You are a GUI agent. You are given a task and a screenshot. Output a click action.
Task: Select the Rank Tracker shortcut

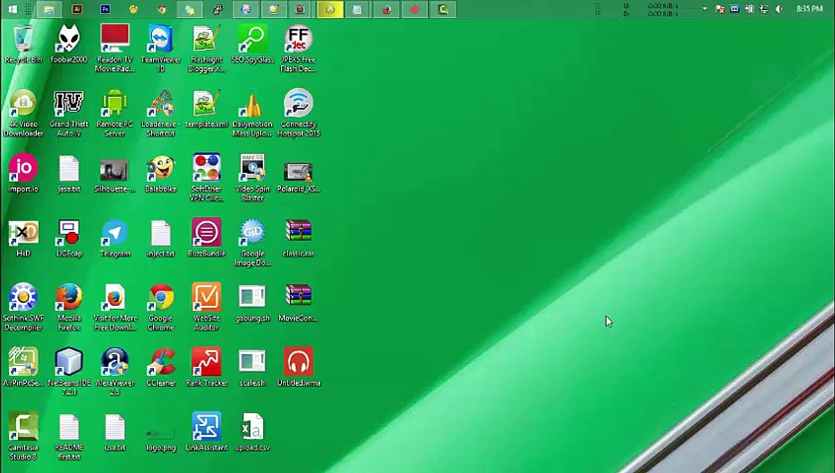click(x=207, y=367)
